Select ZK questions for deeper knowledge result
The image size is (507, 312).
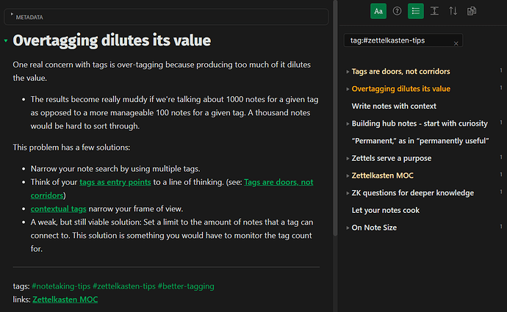tap(413, 193)
